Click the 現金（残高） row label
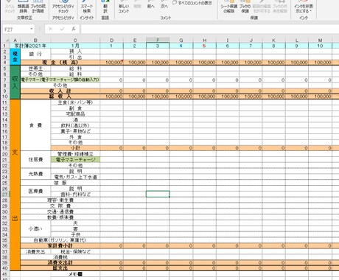The image size is (339, 280). click(x=60, y=63)
